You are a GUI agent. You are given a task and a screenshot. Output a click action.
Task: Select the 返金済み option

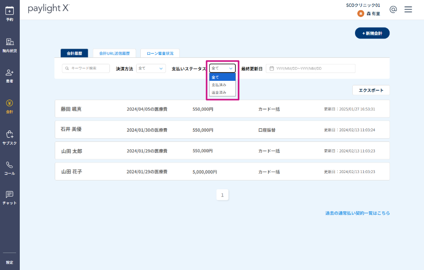point(222,92)
